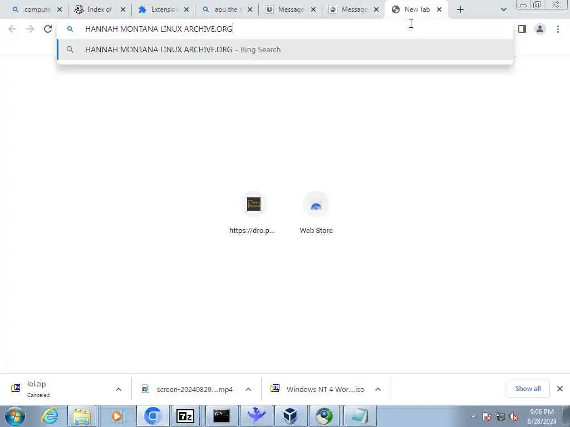
Task: Close the New Tab tab
Action: 439,10
